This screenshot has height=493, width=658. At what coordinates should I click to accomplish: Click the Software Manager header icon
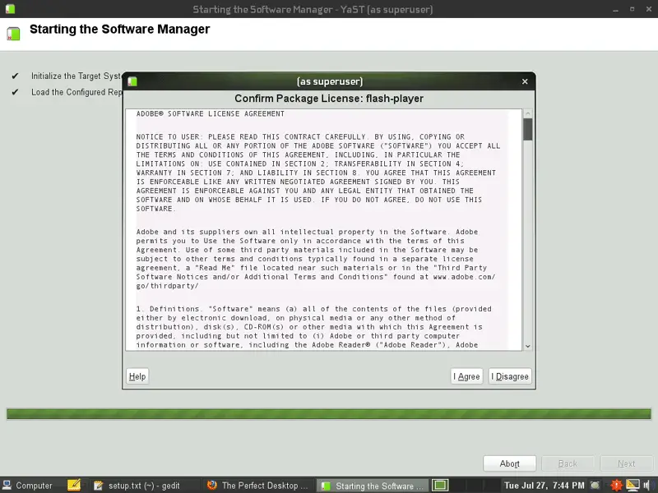[13, 34]
